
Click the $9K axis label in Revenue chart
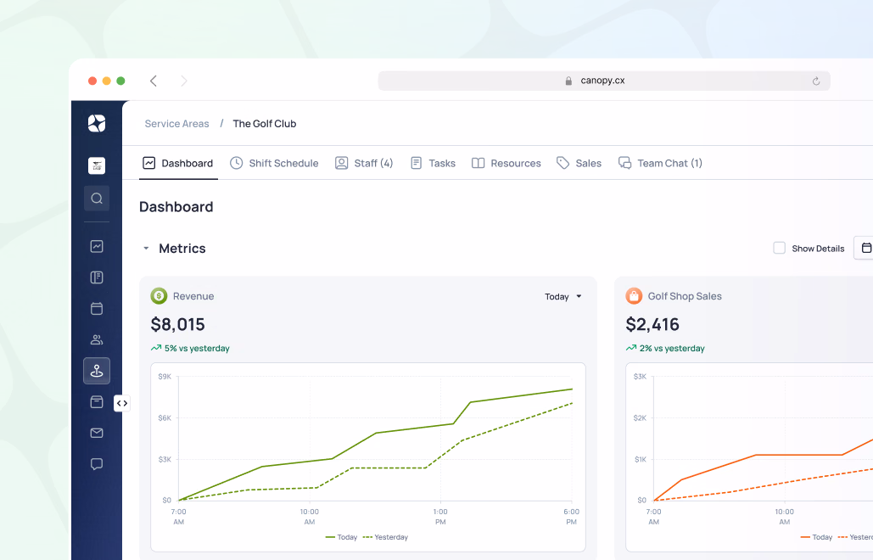(x=165, y=377)
